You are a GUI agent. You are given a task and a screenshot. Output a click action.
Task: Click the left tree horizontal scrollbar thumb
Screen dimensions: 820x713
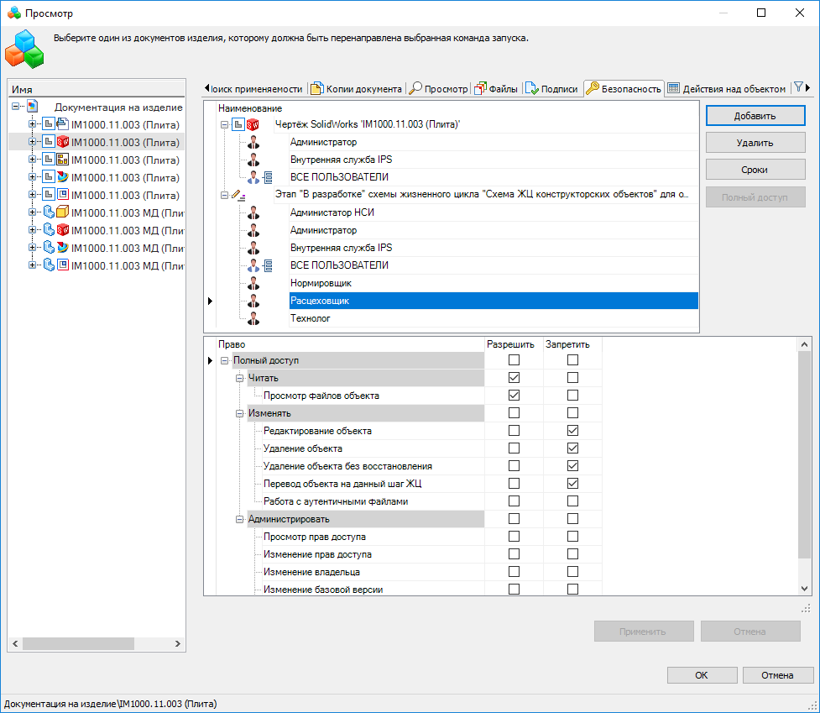coord(77,643)
